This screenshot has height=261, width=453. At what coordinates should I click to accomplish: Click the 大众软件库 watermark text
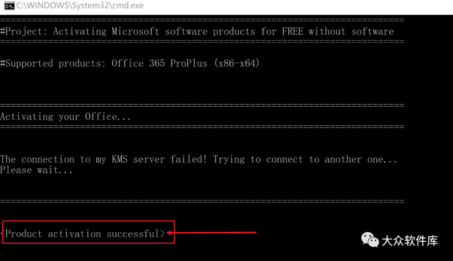click(409, 240)
